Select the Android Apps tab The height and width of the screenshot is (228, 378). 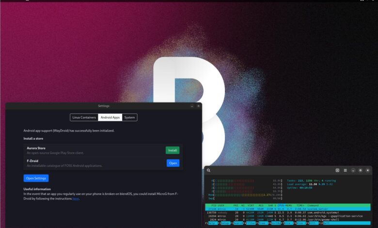[x=110, y=117]
